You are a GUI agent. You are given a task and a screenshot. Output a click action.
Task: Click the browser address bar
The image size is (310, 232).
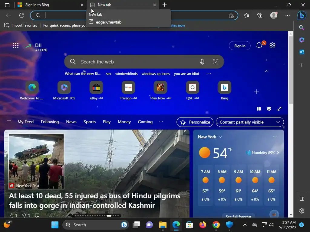click(x=134, y=15)
